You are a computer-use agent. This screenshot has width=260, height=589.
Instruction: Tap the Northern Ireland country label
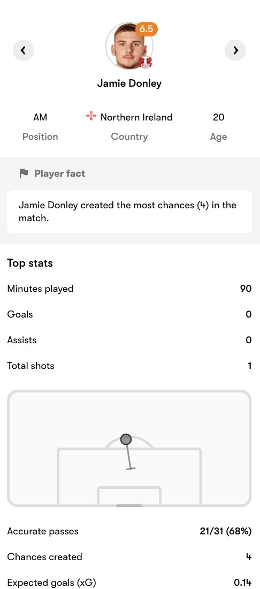point(136,117)
